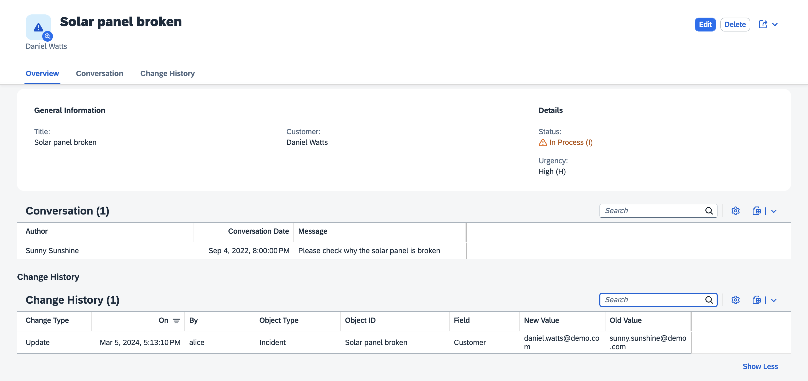The height and width of the screenshot is (381, 808).
Task: Open Change History export options dropdown arrow
Action: click(774, 300)
